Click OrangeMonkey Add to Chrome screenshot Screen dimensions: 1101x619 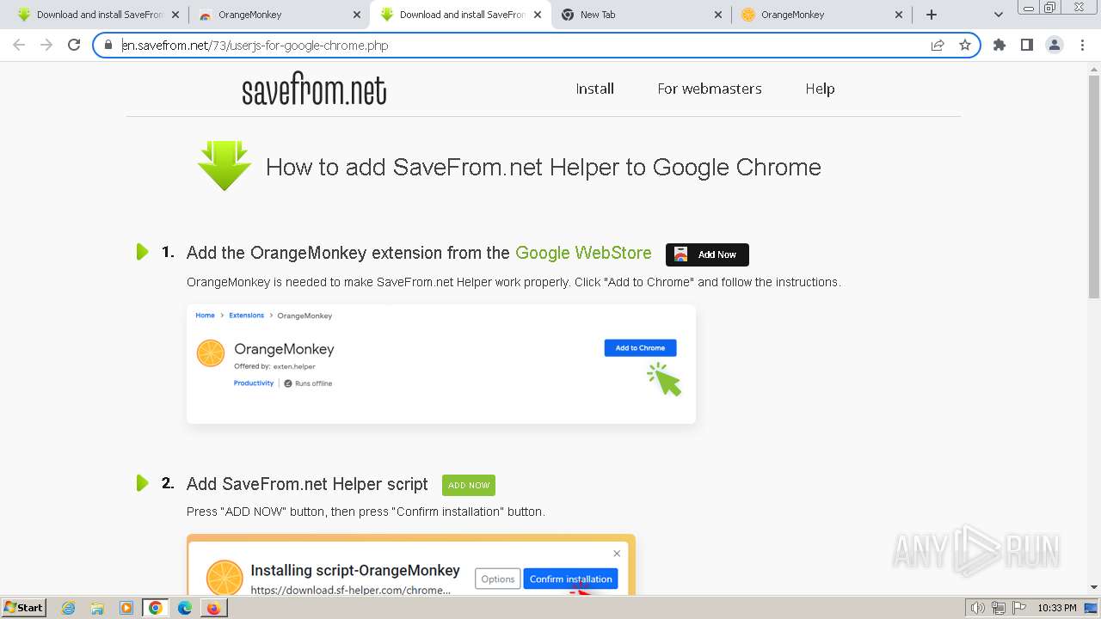441,364
